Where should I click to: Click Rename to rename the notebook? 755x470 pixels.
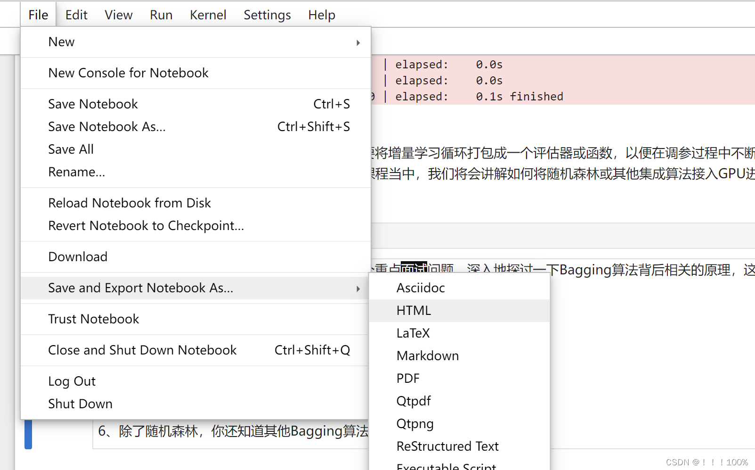[77, 172]
